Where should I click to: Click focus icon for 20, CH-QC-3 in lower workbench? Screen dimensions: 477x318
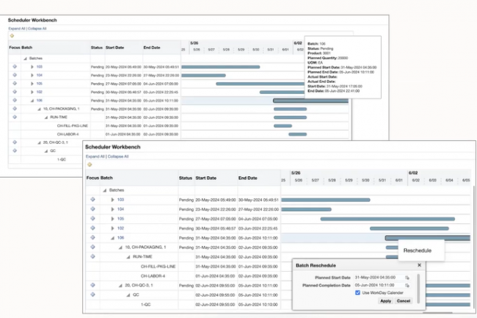click(x=92, y=285)
